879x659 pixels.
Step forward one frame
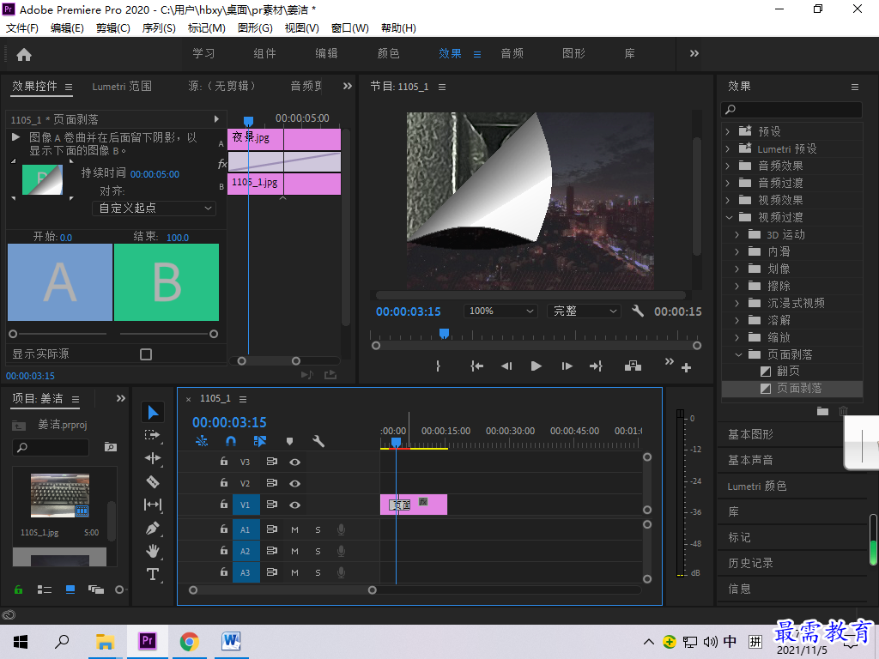[567, 366]
